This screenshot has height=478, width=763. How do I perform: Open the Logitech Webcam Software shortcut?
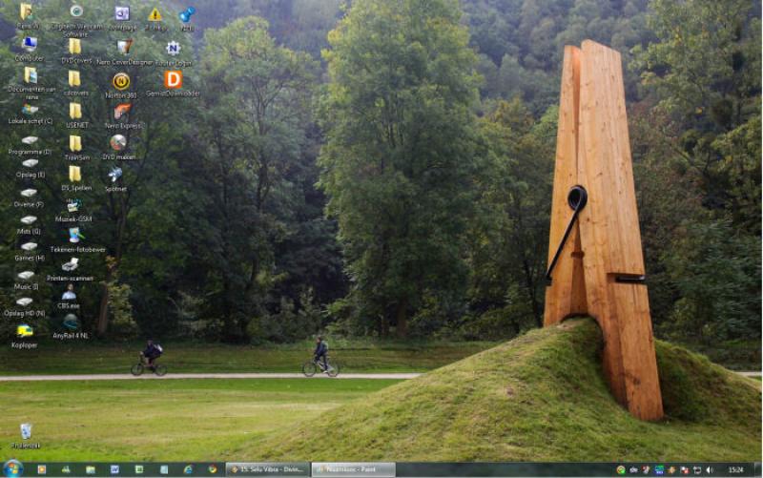(x=76, y=11)
